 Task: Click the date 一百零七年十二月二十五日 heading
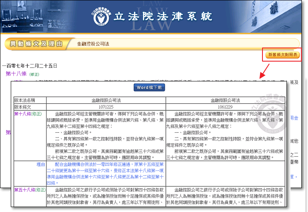pyautogui.click(x=29, y=66)
